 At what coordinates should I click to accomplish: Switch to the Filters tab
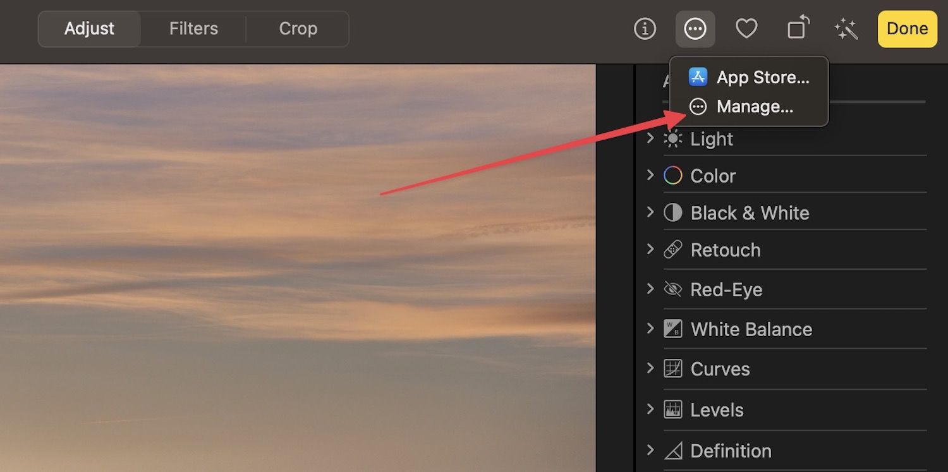193,28
